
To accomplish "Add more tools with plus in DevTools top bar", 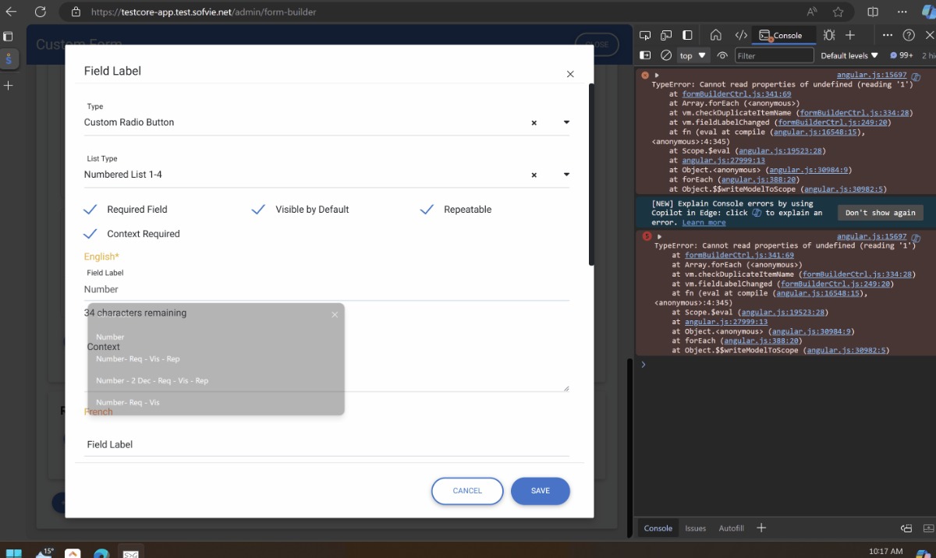I will click(850, 35).
